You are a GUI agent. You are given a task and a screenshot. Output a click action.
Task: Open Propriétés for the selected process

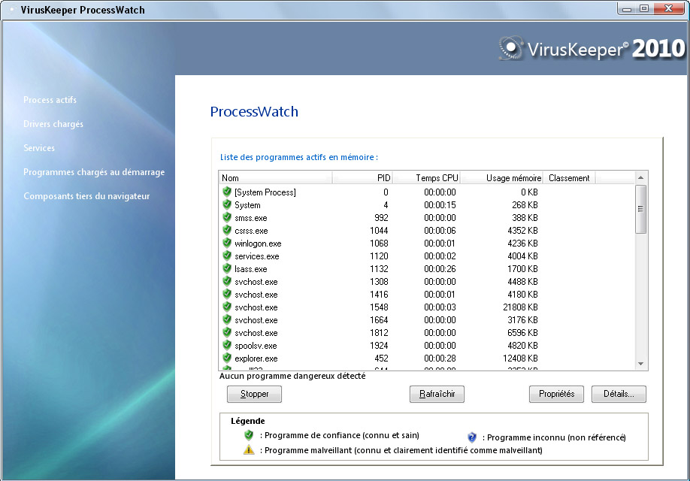[556, 394]
